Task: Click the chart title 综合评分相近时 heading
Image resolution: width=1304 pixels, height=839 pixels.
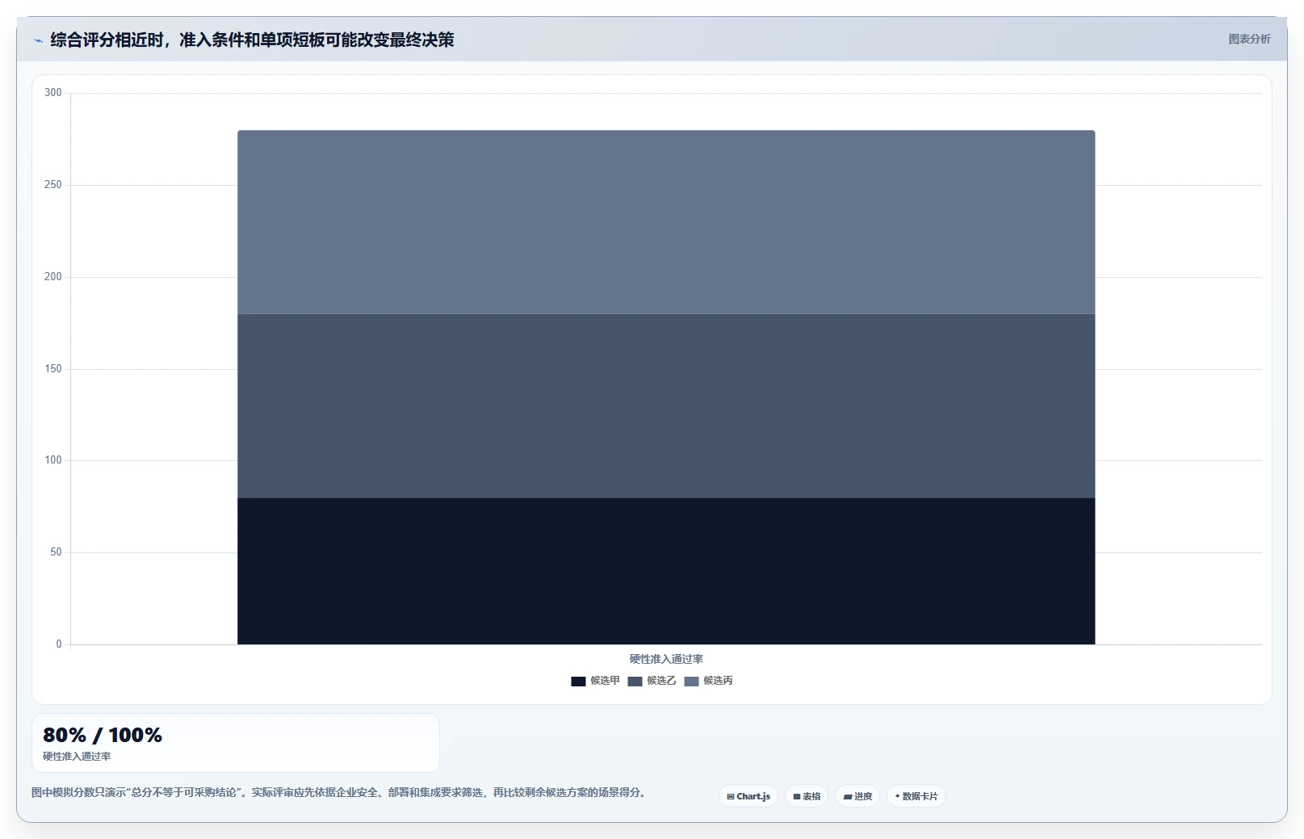Action: pyautogui.click(x=252, y=40)
